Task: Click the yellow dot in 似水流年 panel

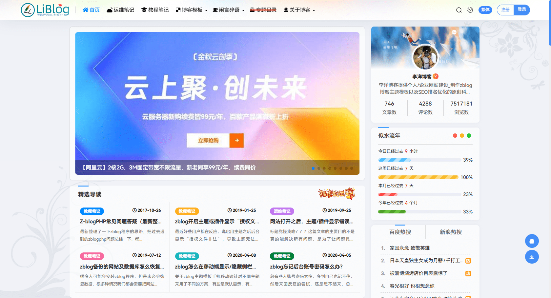Action: (x=462, y=136)
